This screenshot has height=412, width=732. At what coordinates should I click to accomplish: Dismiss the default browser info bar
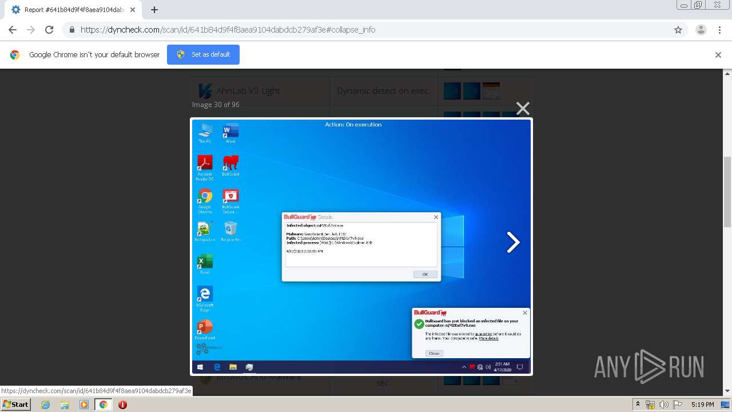click(718, 55)
